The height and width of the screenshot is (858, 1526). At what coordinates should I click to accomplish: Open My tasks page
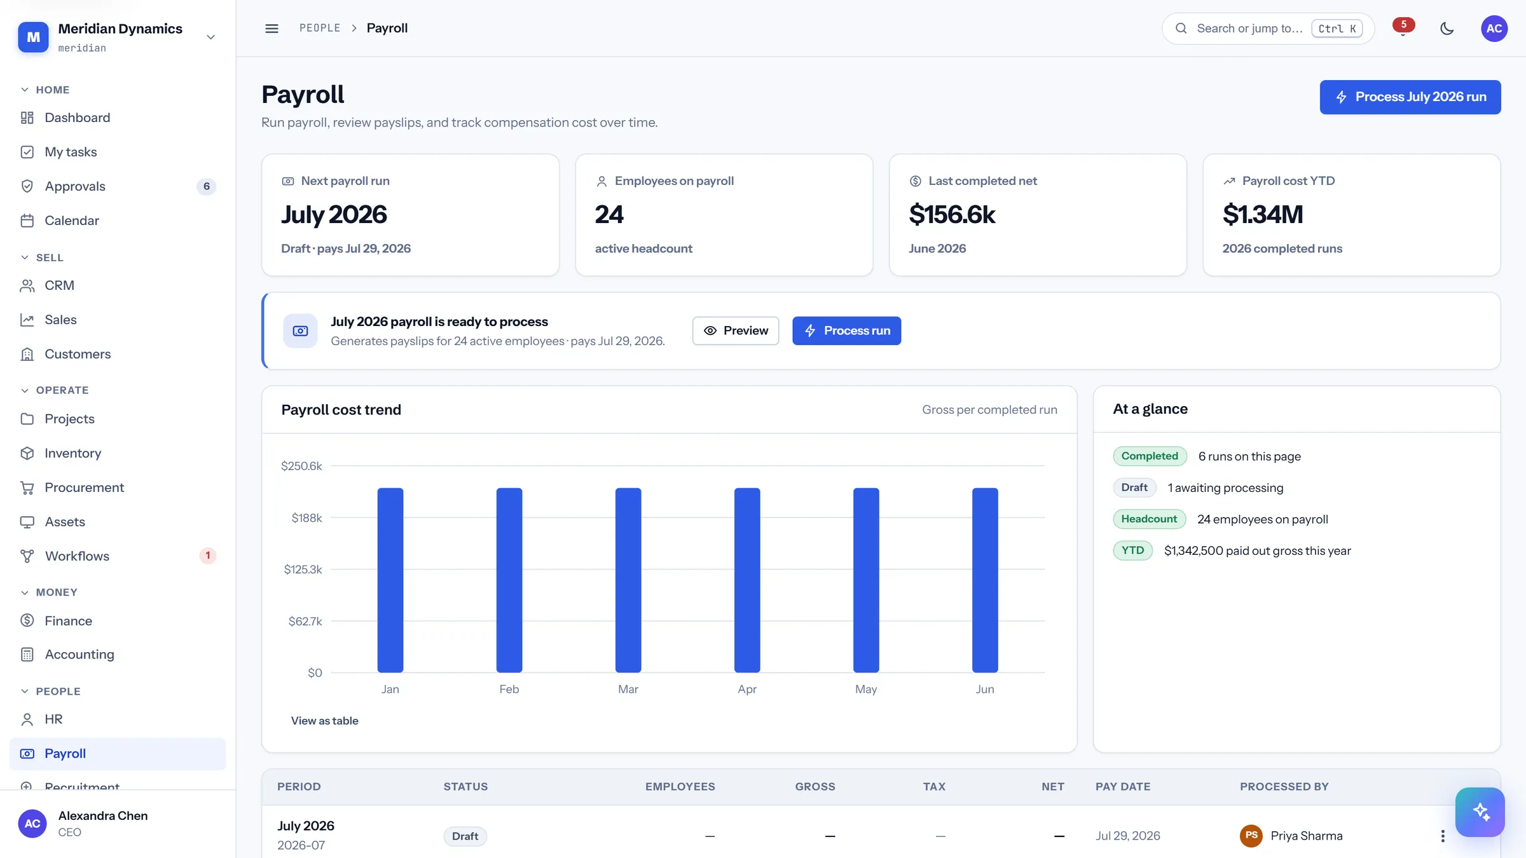coord(118,152)
